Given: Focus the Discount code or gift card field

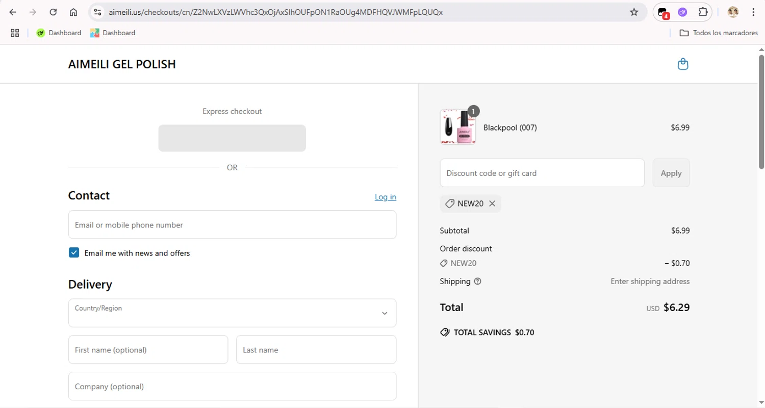Looking at the screenshot, I should [542, 173].
